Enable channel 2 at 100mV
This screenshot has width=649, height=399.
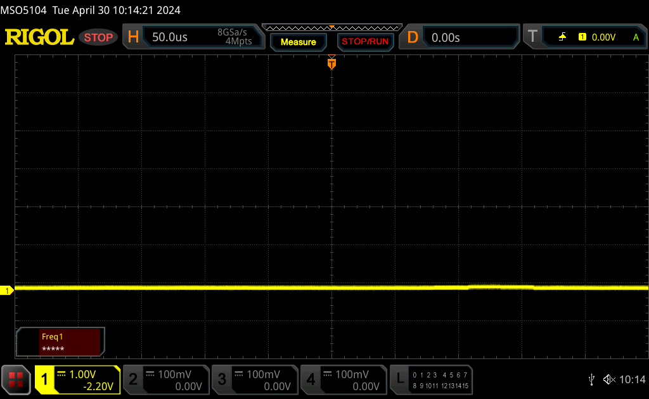(x=167, y=379)
